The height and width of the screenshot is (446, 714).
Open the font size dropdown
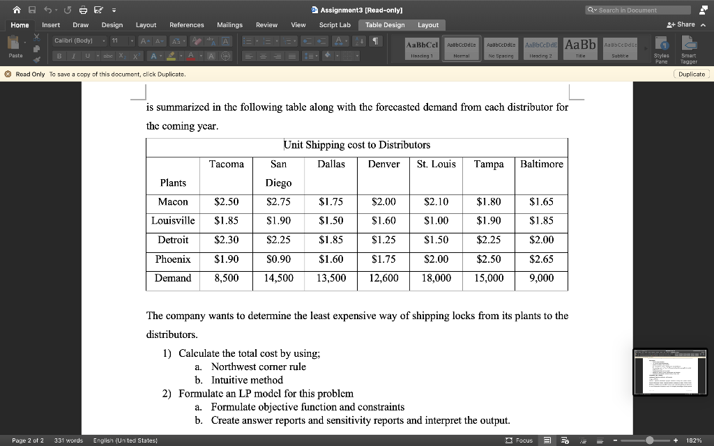click(131, 40)
